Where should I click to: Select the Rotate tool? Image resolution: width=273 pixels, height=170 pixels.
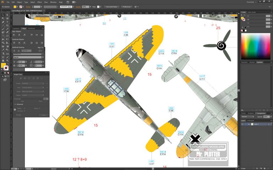click(3, 36)
